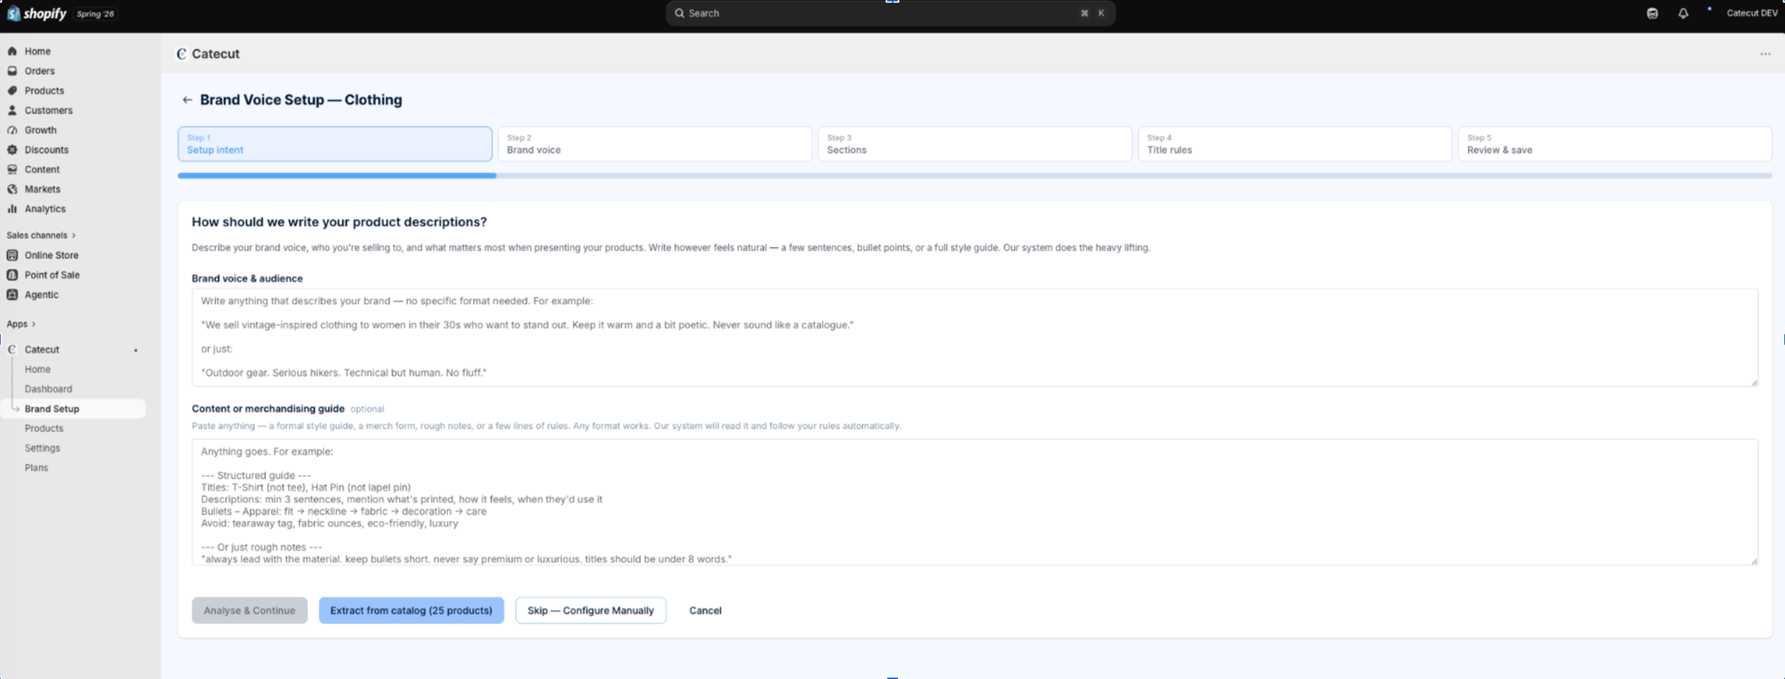Open Home in the Shopify sidebar

click(37, 52)
